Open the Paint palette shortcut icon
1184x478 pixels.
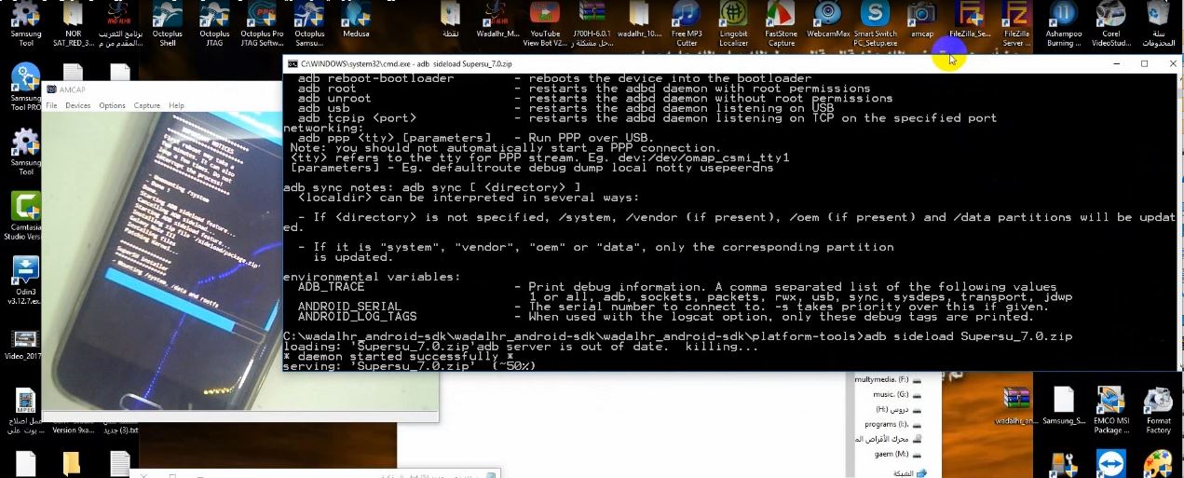tap(1158, 464)
